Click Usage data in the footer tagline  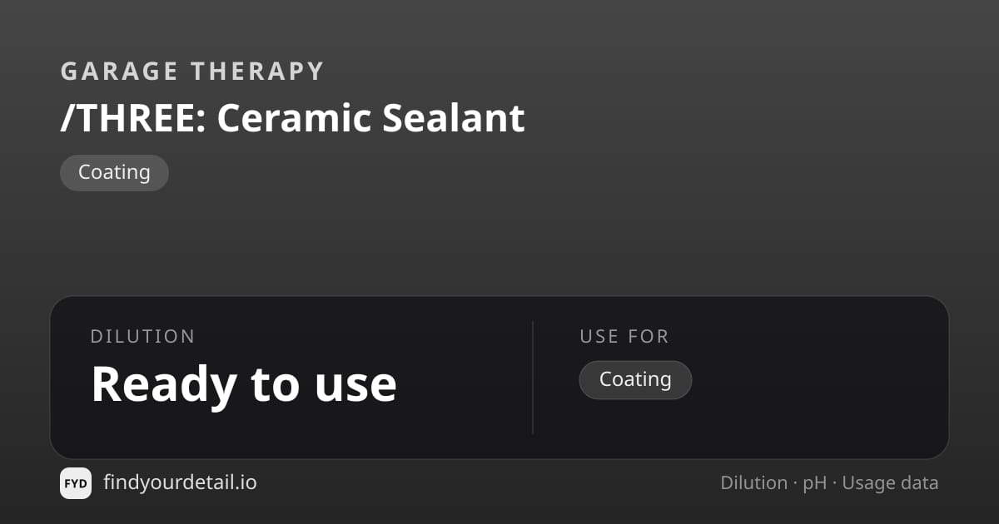point(890,484)
